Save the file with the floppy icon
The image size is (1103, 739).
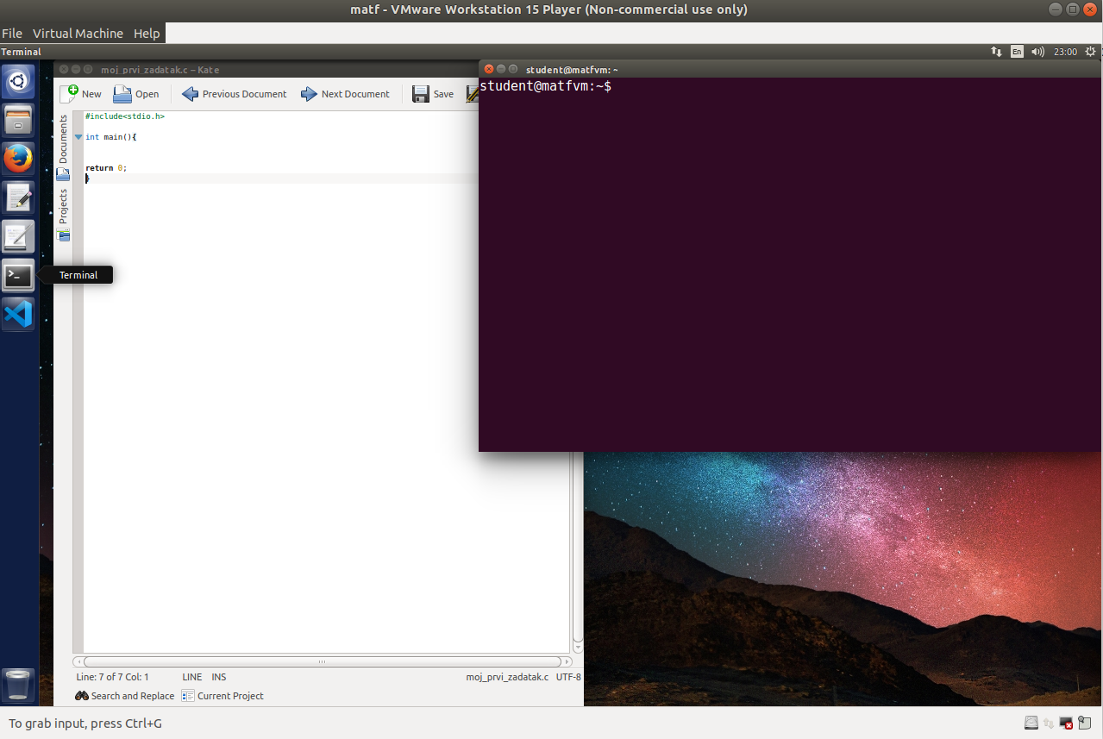(x=432, y=94)
